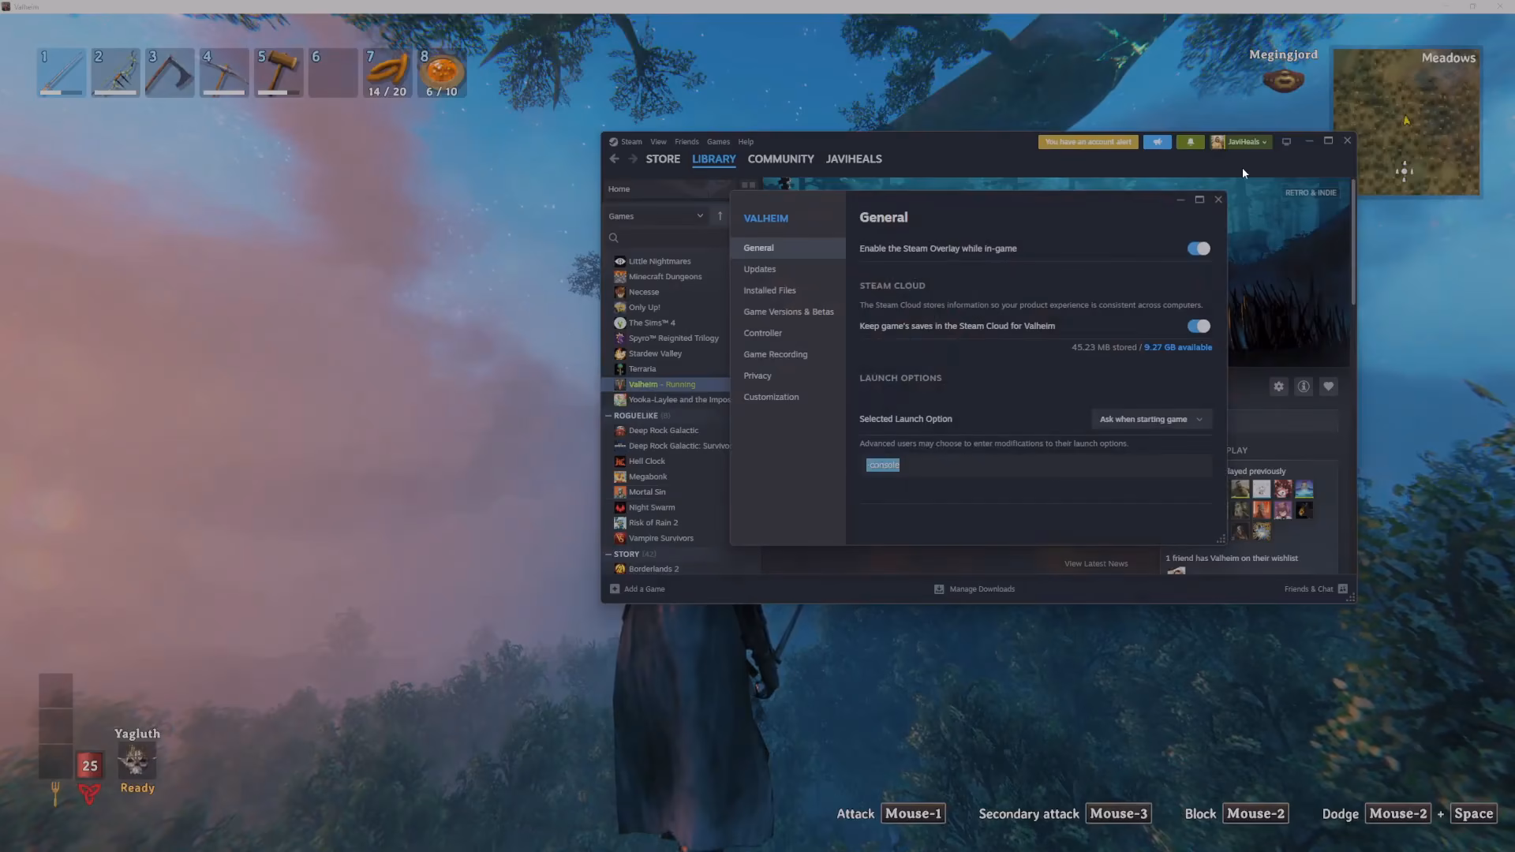The image size is (1515, 852).
Task: Click the account alert button
Action: [1088, 142]
